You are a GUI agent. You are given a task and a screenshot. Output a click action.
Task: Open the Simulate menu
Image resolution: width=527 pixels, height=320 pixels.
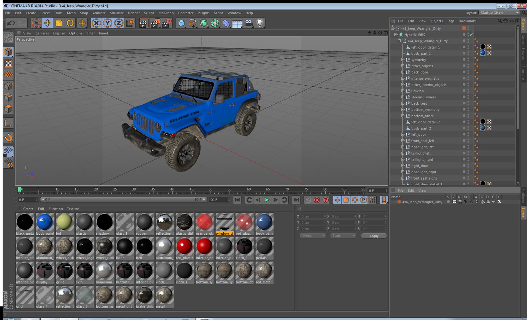[x=117, y=13]
